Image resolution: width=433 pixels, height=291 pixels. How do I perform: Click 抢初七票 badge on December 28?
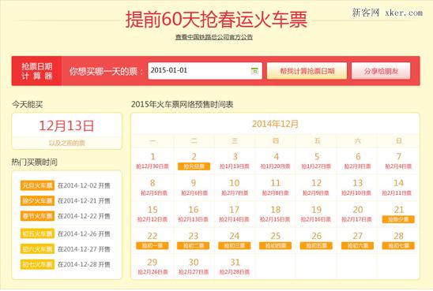coord(398,245)
